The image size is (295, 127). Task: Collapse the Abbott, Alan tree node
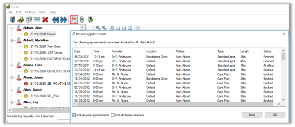click(12, 28)
